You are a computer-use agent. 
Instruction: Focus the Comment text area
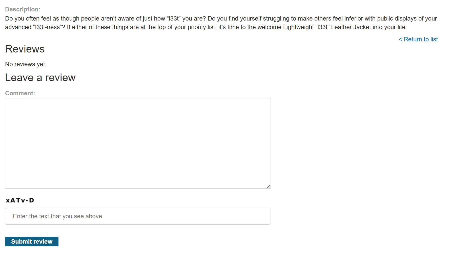pos(138,143)
